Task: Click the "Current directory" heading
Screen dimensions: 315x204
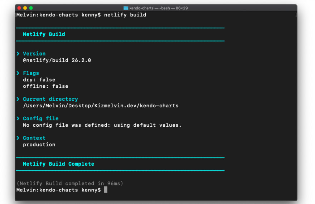Action: click(x=50, y=99)
